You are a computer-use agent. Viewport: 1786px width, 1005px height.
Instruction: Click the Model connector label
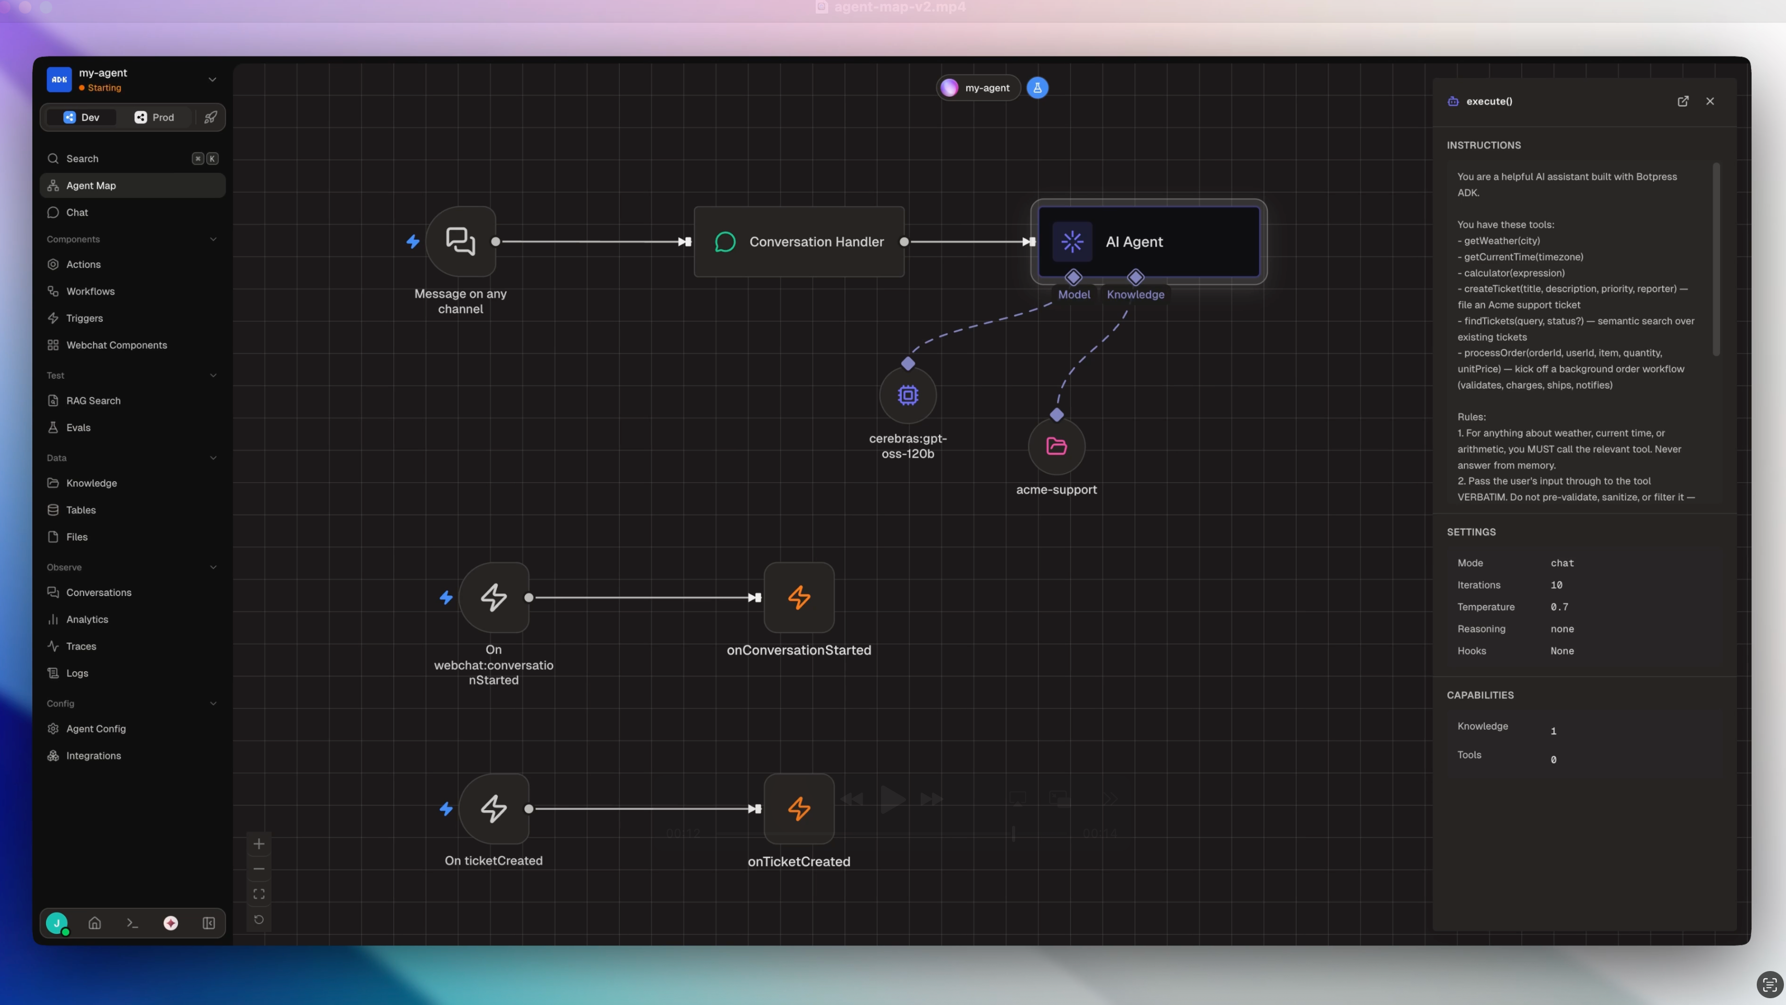coord(1074,295)
